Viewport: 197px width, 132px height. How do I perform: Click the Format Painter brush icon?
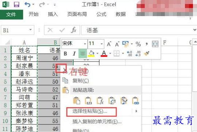pos(147,53)
